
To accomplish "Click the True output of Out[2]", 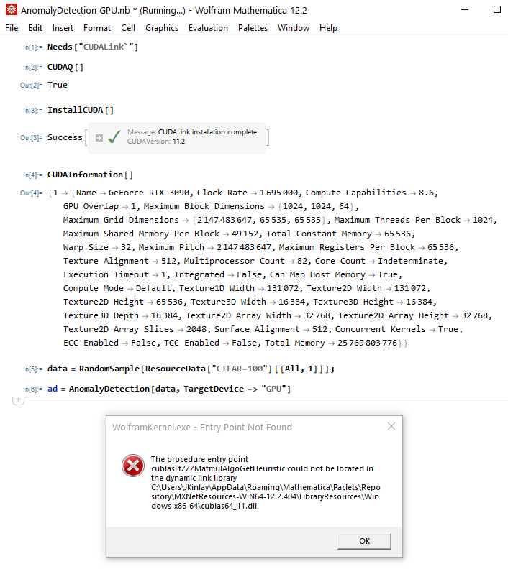I will [x=58, y=85].
